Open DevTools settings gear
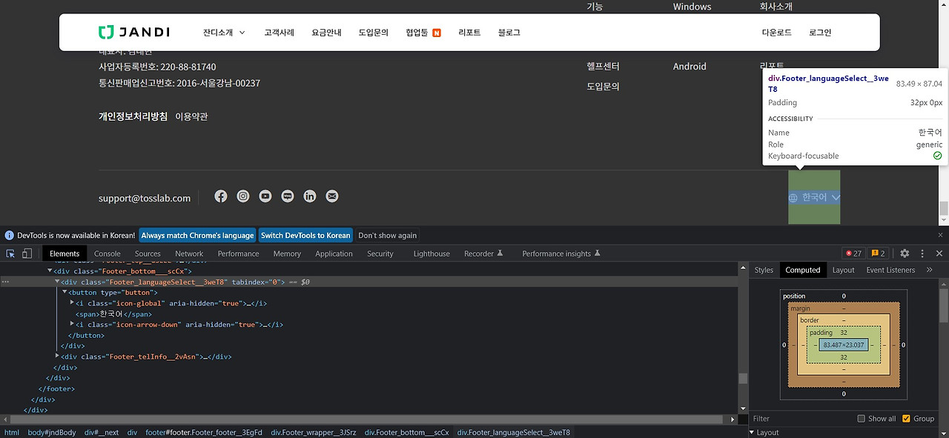 [x=905, y=253]
